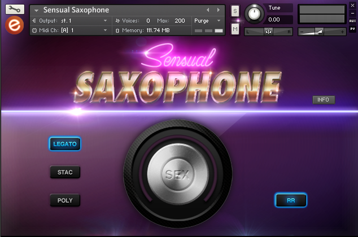Go to next instrument with right arrow
The height and width of the screenshot is (237, 358).
pyautogui.click(x=219, y=10)
